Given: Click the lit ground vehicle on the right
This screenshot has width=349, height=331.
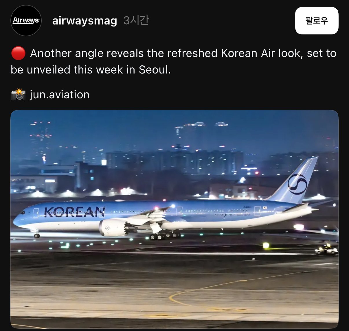Looking at the screenshot, I should [x=326, y=249].
